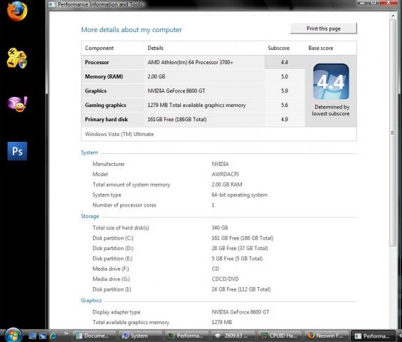Switch to the Docume... taskbar window
Viewport: 402px width, 342px height.
pyautogui.click(x=94, y=336)
